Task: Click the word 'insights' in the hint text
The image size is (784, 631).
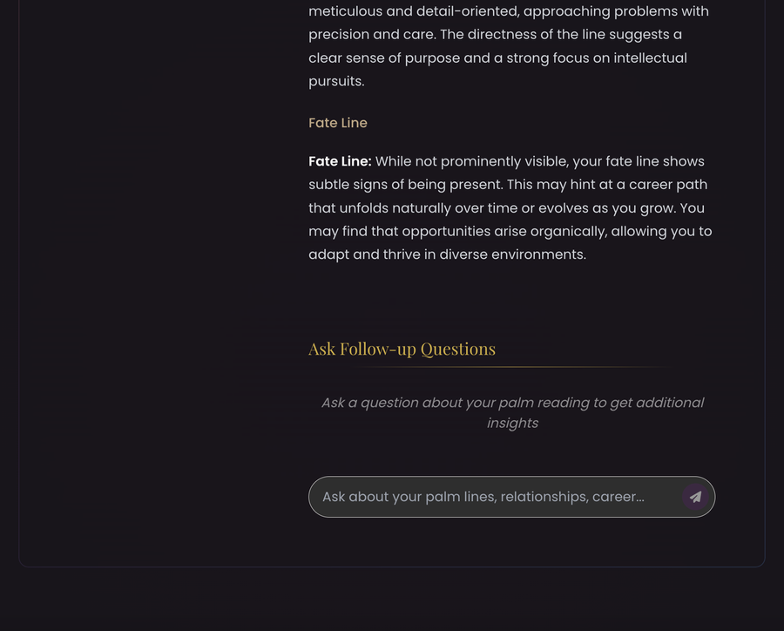Action: click(512, 424)
